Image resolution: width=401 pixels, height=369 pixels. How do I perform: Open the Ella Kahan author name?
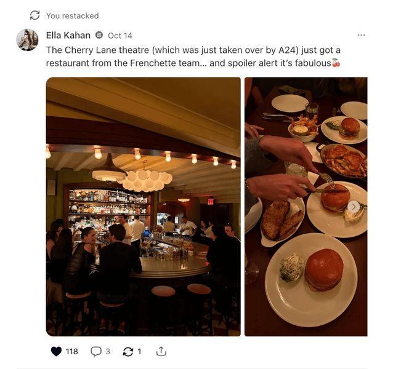68,35
